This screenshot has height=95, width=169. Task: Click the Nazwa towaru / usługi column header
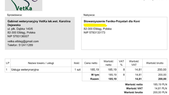[x=41, y=63]
